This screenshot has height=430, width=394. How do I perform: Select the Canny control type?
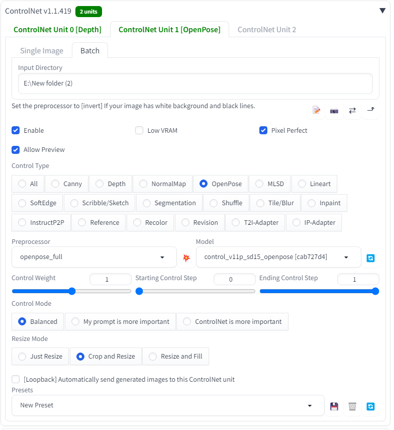[55, 184]
